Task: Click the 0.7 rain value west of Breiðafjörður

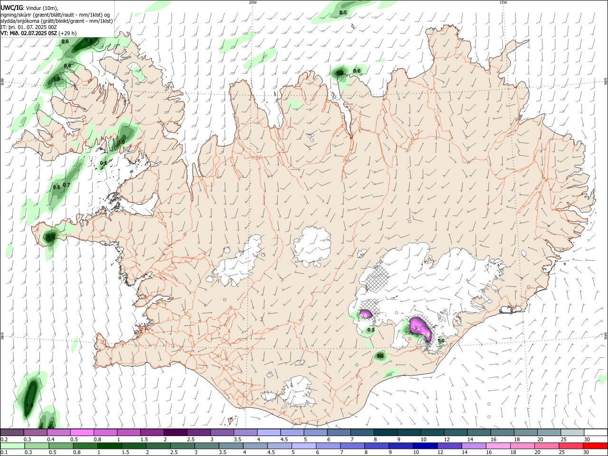Action: 66,185
